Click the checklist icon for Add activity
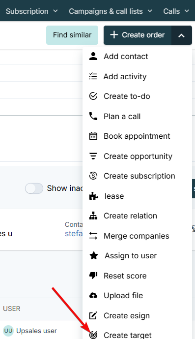 coord(93,76)
